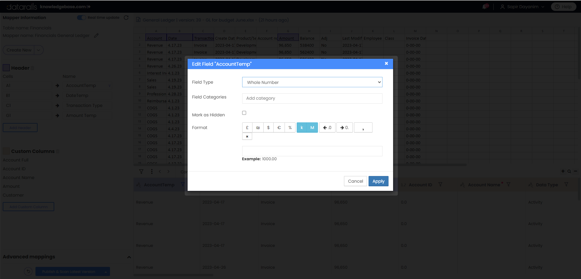Click the Header color square
Screen dimensions: 581x279
pos(6,68)
